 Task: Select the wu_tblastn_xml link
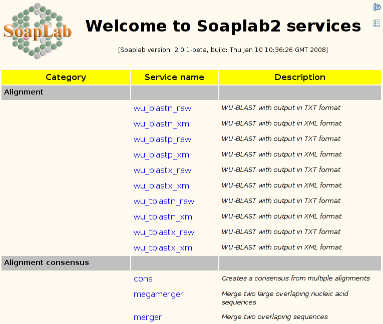pos(163,216)
